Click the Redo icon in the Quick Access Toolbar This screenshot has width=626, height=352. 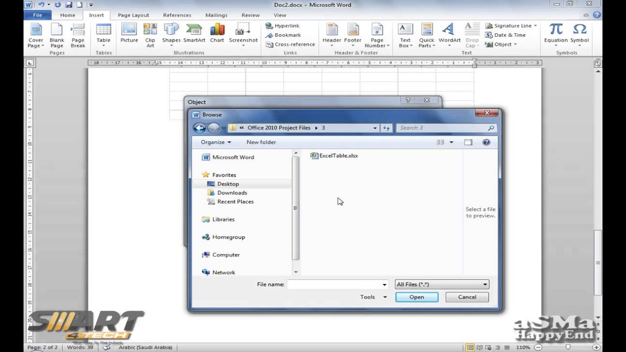pyautogui.click(x=58, y=5)
